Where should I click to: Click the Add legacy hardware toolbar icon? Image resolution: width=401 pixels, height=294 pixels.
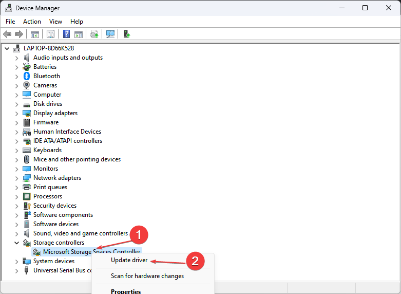pyautogui.click(x=127, y=34)
